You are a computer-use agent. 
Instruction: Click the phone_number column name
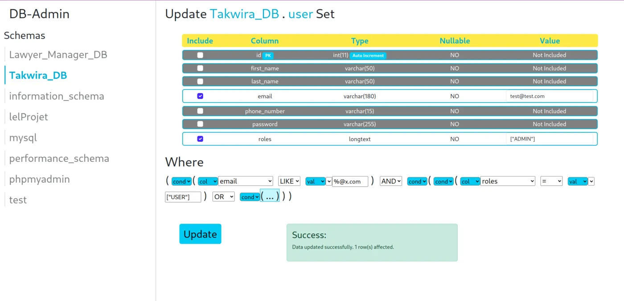point(265,111)
